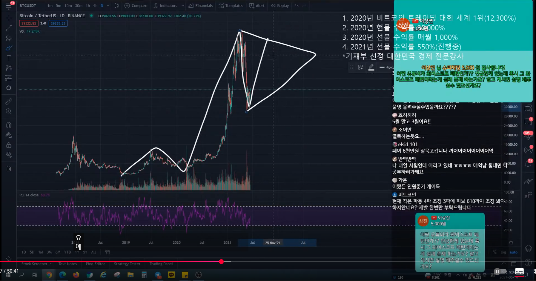Open prediction and measurement tools
Image resolution: width=536 pixels, height=281 pixels.
coord(9,78)
